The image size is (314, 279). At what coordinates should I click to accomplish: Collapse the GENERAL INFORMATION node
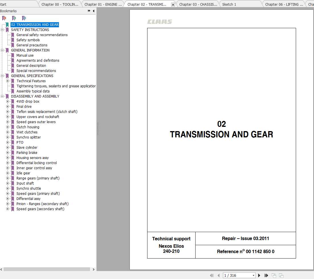pyautogui.click(x=2, y=50)
